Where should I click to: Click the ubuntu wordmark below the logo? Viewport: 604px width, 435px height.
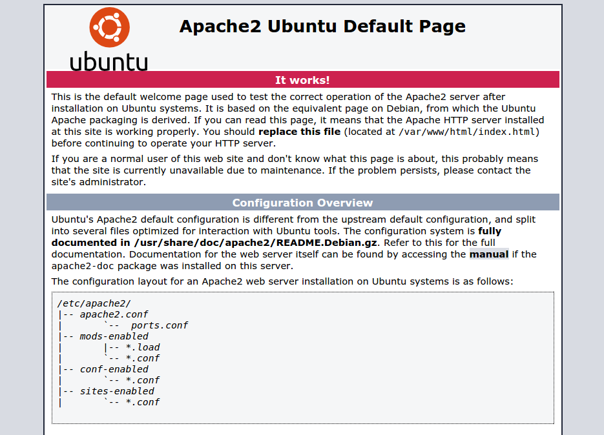pos(109,62)
